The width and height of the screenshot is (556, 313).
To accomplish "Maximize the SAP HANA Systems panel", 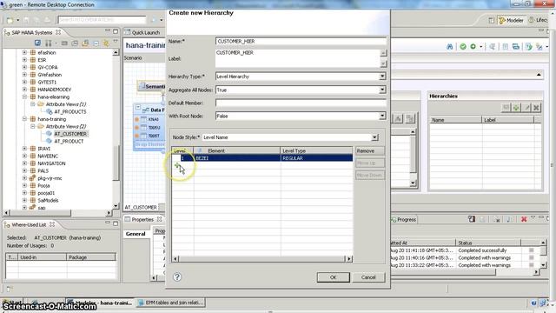I will (116, 31).
